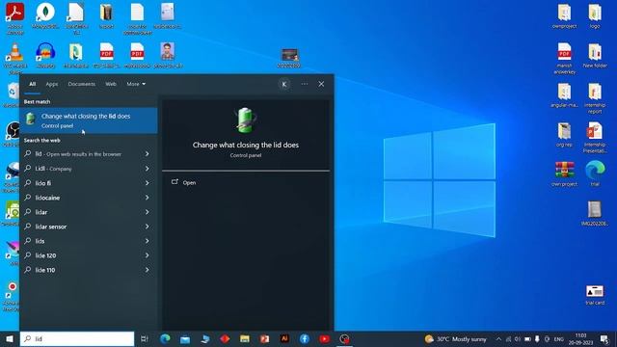Open the volume icon in system tray
This screenshot has width=617, height=347.
518,338
